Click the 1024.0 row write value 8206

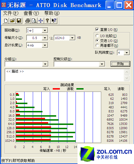(x=110, y=141)
